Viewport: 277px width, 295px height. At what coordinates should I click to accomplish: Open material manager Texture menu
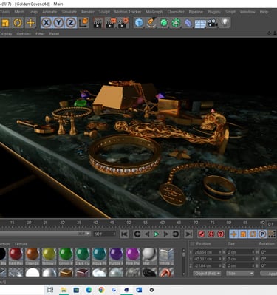pyautogui.click(x=21, y=244)
